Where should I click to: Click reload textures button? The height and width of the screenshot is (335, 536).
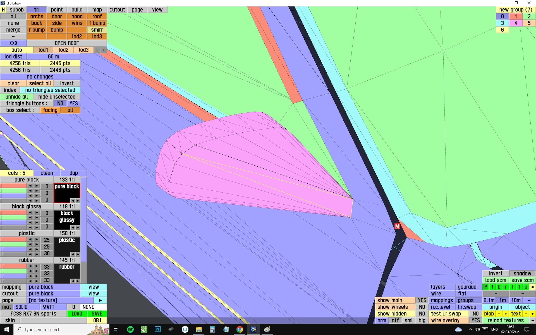[506, 320]
